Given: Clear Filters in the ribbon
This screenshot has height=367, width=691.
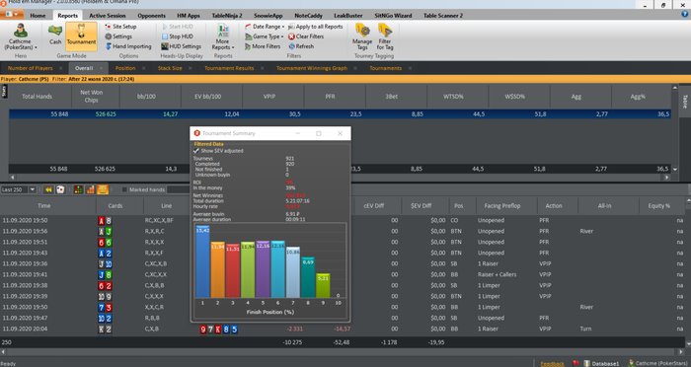Looking at the screenshot, I should (x=306, y=37).
